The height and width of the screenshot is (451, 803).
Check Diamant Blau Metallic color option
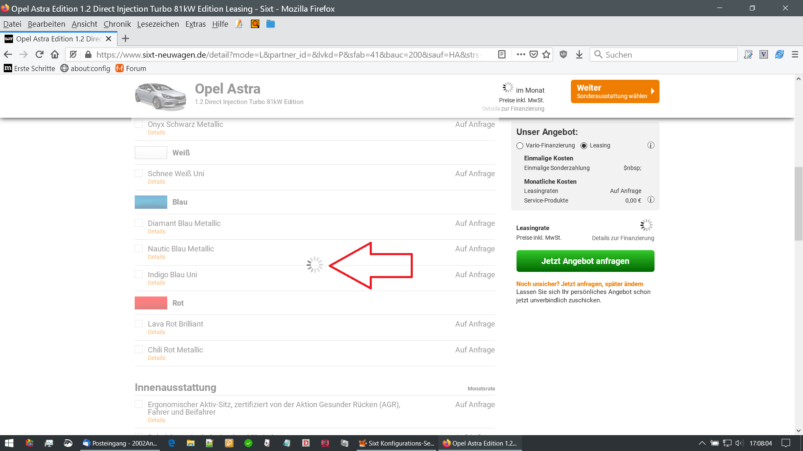pyautogui.click(x=139, y=223)
